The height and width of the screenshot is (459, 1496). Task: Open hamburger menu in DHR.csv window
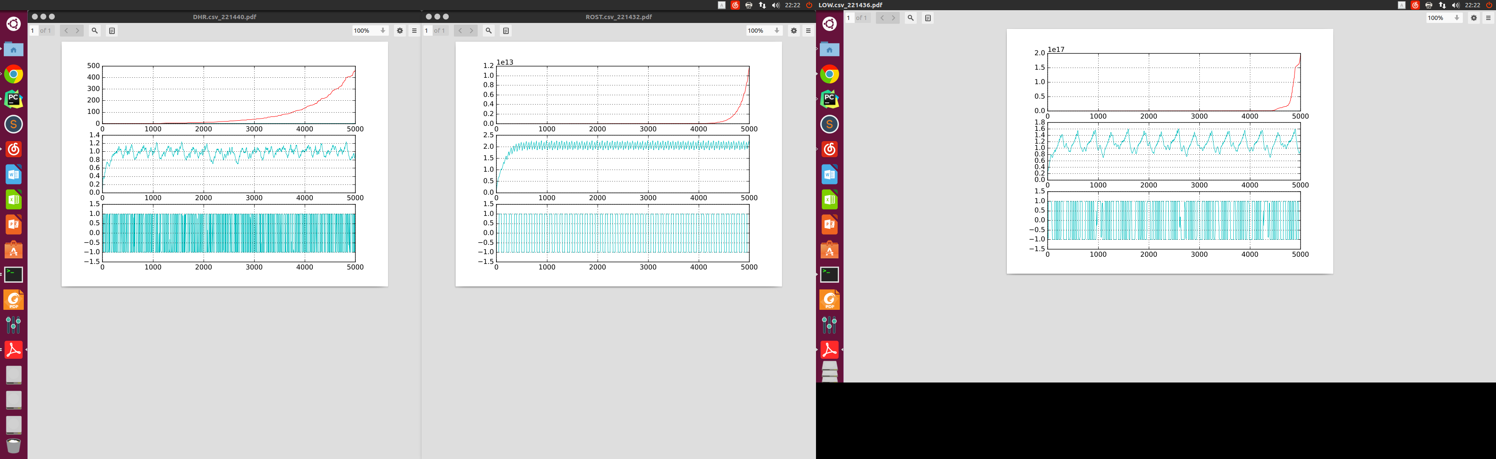(x=414, y=31)
